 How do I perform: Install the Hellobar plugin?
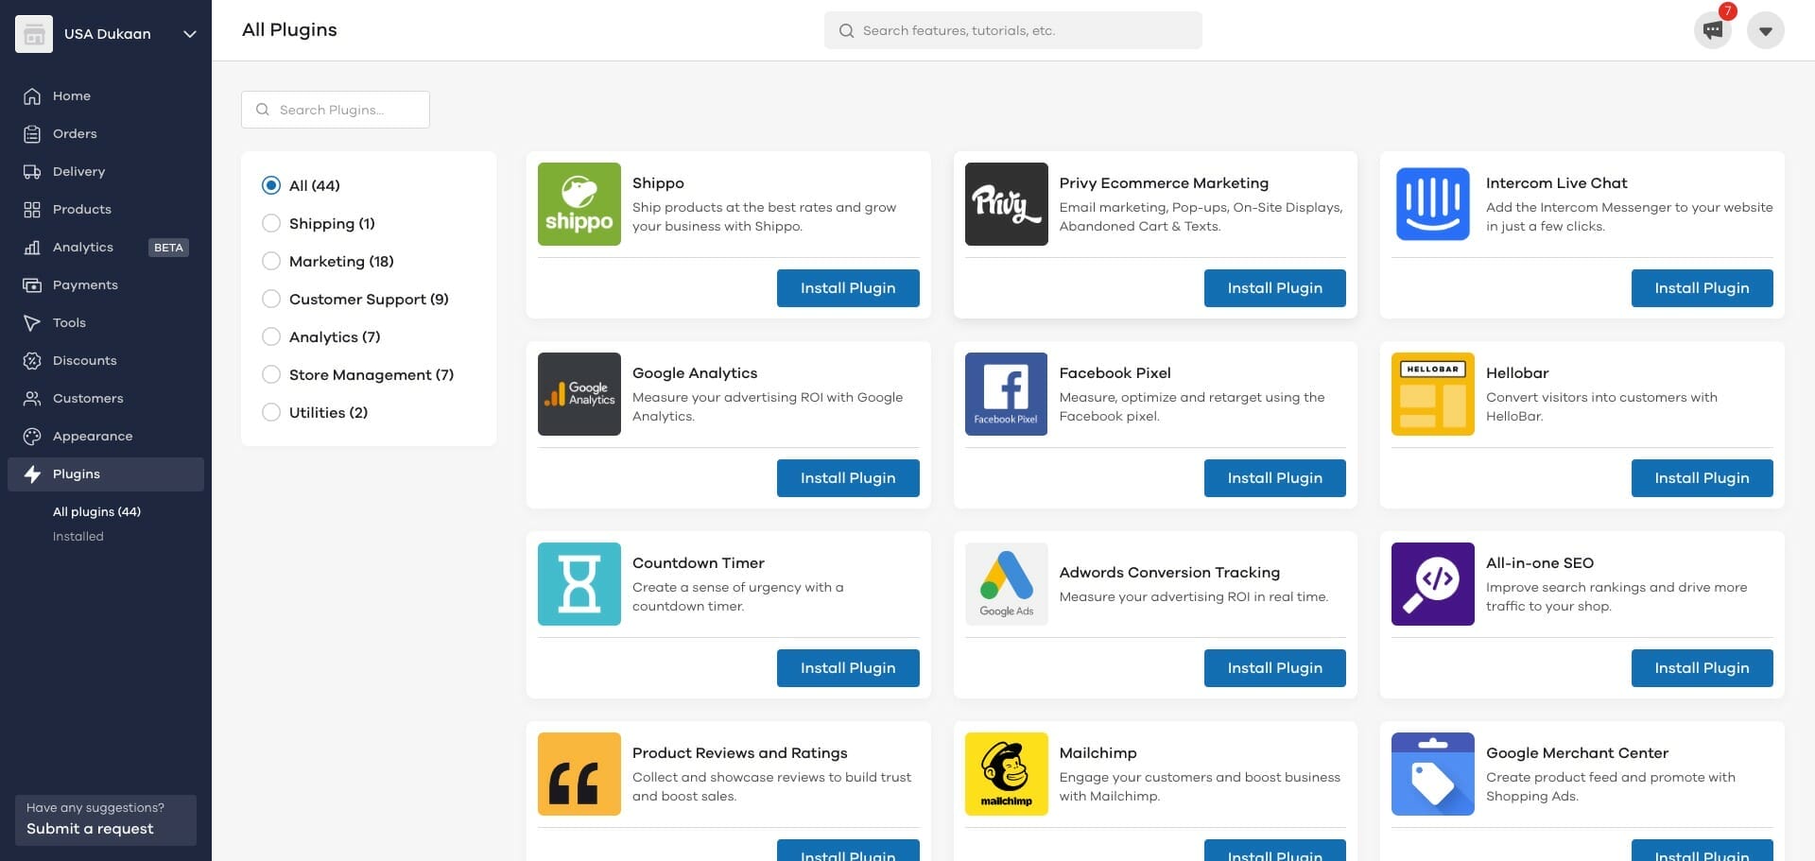pos(1701,478)
